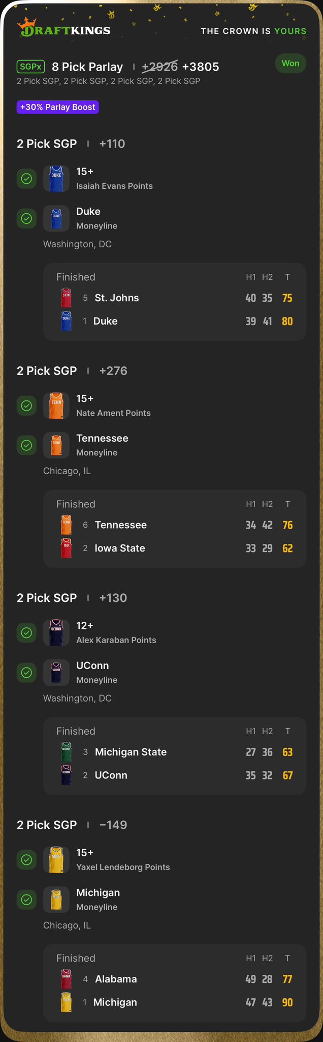
Task: Click green checkmark beside Tennessee Moneyline
Action: pos(27,445)
